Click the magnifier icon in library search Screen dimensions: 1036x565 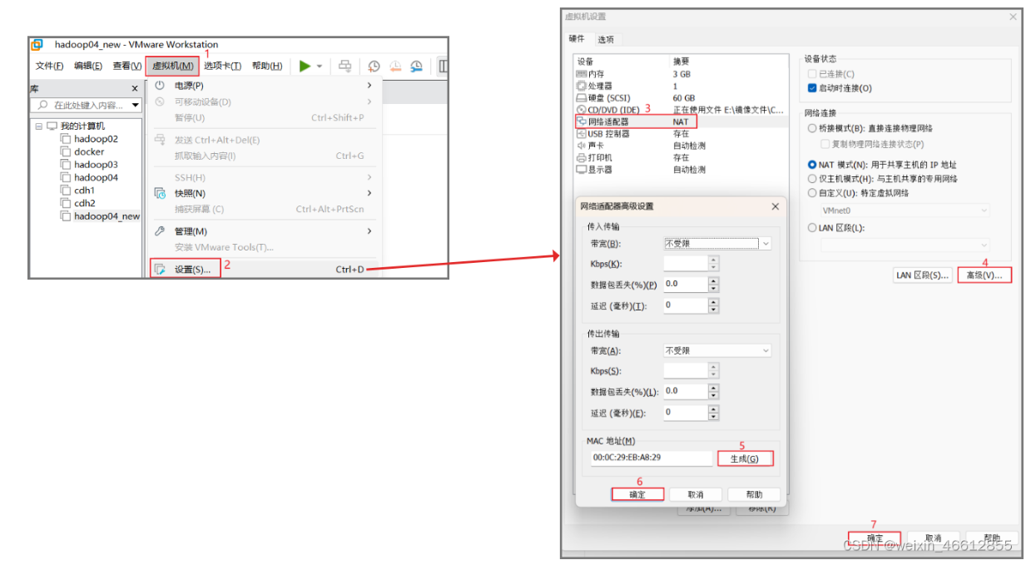[x=43, y=106]
